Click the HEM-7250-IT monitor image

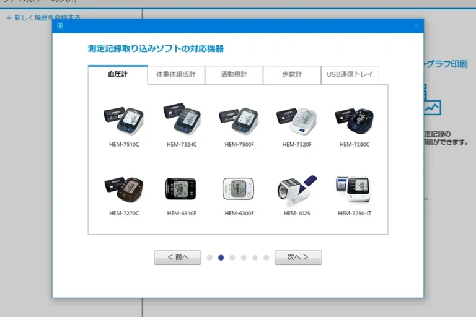354,189
